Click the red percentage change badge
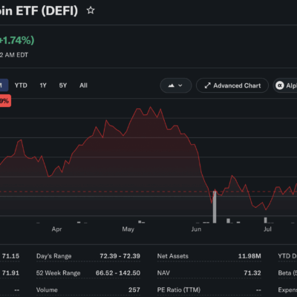The height and width of the screenshot is (297, 297). point(5,101)
